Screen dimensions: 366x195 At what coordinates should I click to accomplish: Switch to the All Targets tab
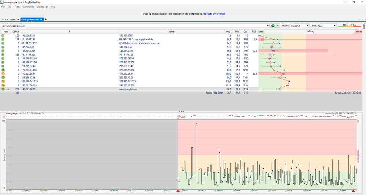click(x=10, y=20)
